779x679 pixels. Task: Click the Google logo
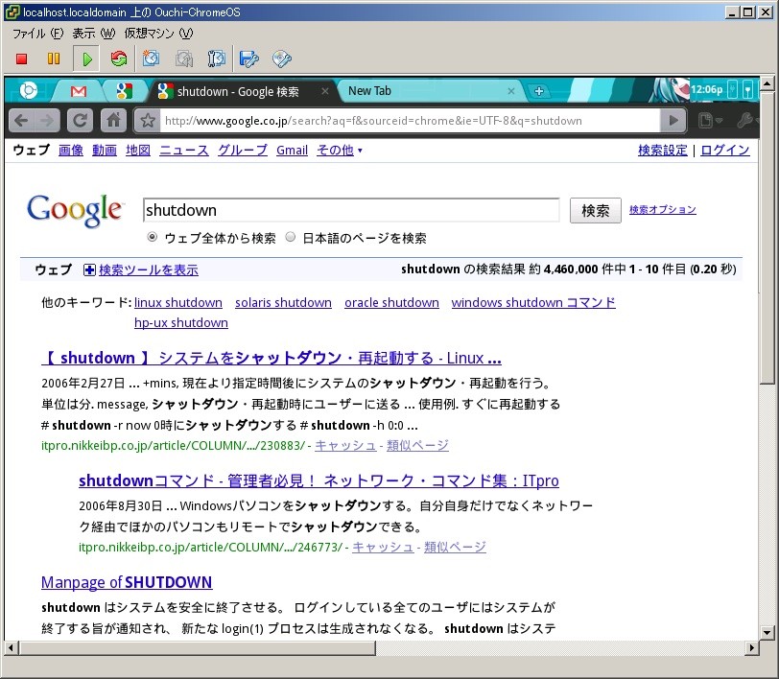click(75, 211)
